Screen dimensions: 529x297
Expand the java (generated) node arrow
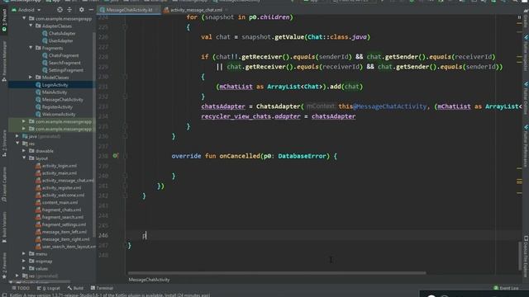tap(17, 136)
